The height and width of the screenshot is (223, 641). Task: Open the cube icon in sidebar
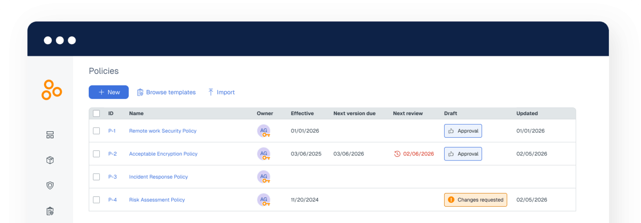pos(50,160)
